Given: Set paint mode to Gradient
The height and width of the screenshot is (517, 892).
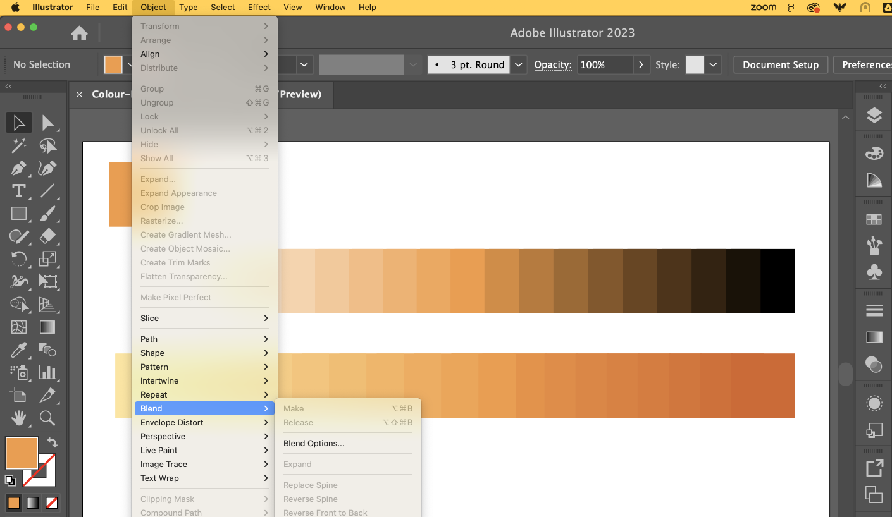Looking at the screenshot, I should click(33, 503).
